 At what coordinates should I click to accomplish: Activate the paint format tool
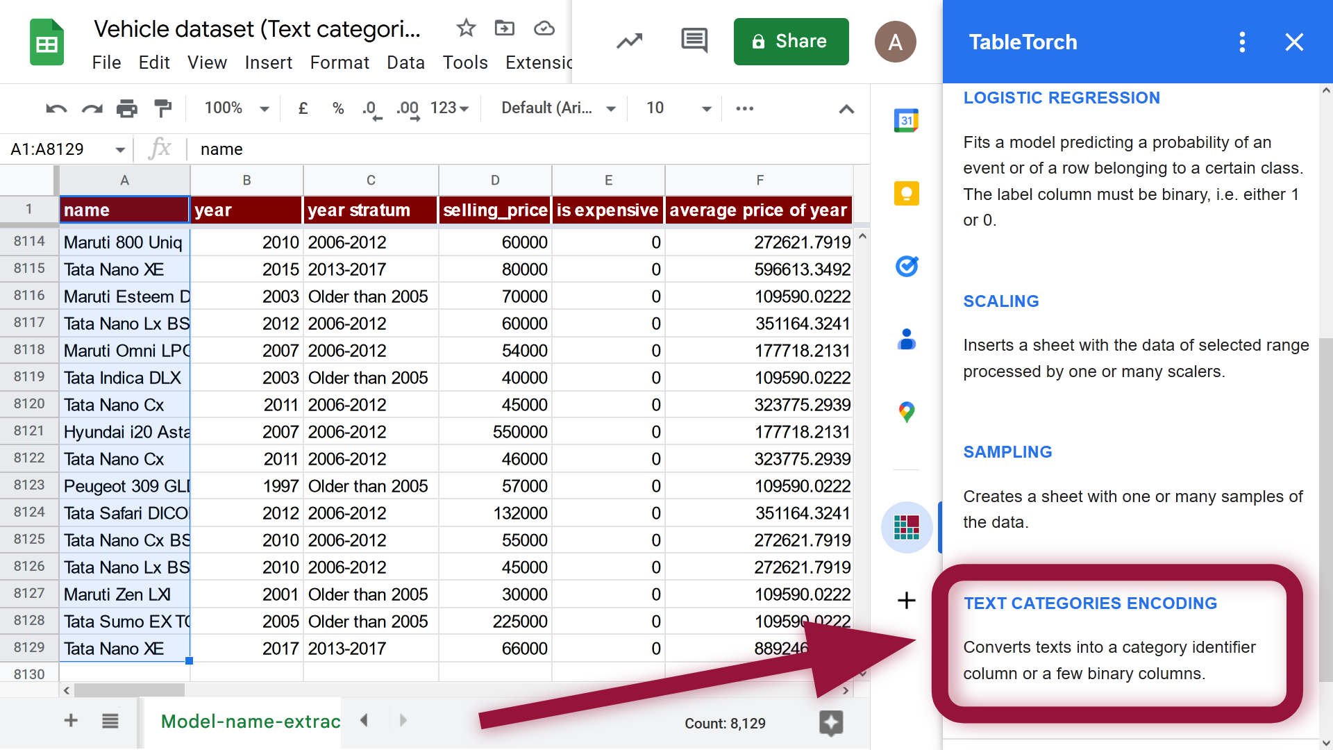(162, 108)
